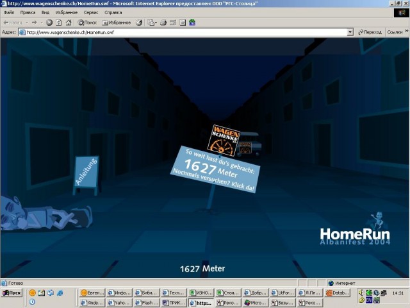This screenshot has width=410, height=308.
Task: Click the Show Desktop quick launch icon
Action: (x=51, y=293)
